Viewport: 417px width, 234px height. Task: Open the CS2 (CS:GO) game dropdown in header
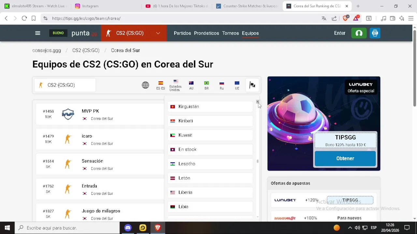(134, 33)
